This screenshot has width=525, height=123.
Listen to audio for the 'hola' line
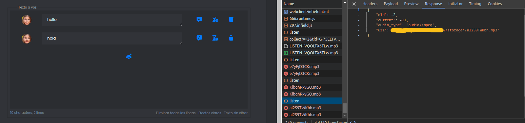tap(199, 38)
